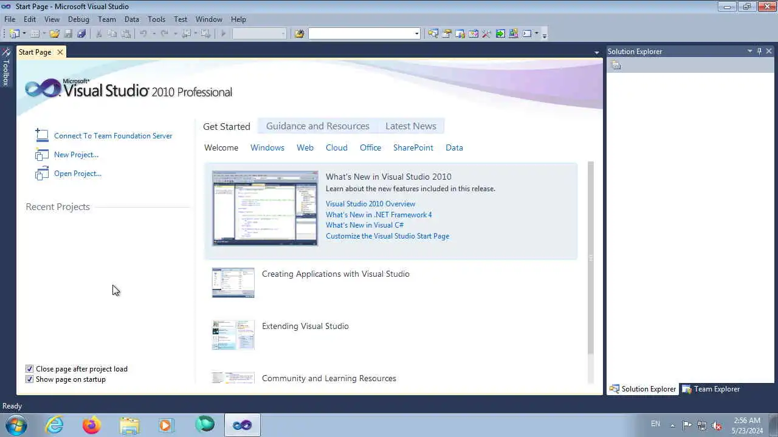The height and width of the screenshot is (437, 778).
Task: Open the Redo history dropdown arrow
Action: (x=174, y=34)
